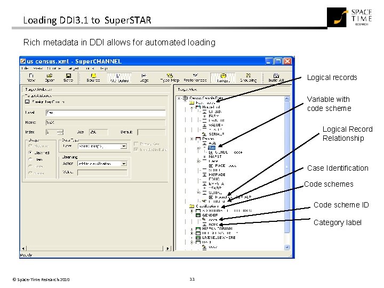
Task: Open Preferences from the toolbar
Action: 195,77
